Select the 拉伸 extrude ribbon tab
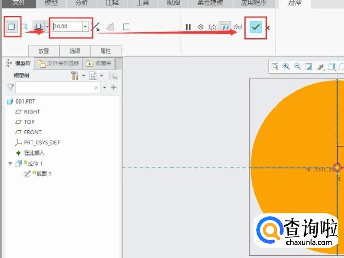The image size is (344, 258). [295, 3]
